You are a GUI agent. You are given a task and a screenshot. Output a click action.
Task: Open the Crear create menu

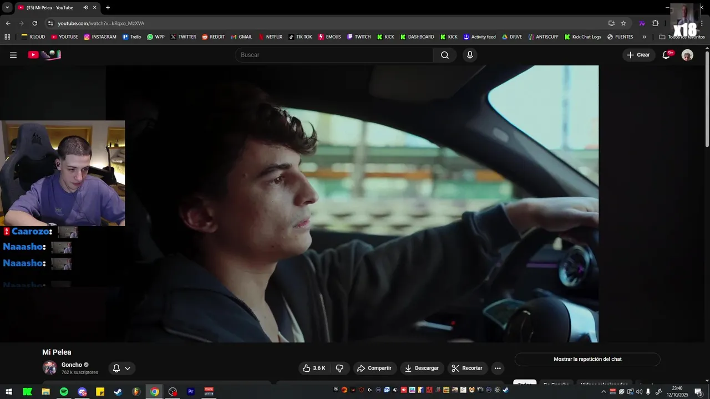point(638,55)
